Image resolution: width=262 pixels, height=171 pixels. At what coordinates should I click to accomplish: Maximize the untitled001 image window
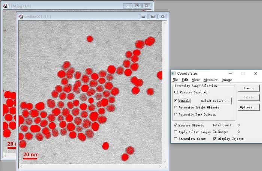click(x=153, y=16)
